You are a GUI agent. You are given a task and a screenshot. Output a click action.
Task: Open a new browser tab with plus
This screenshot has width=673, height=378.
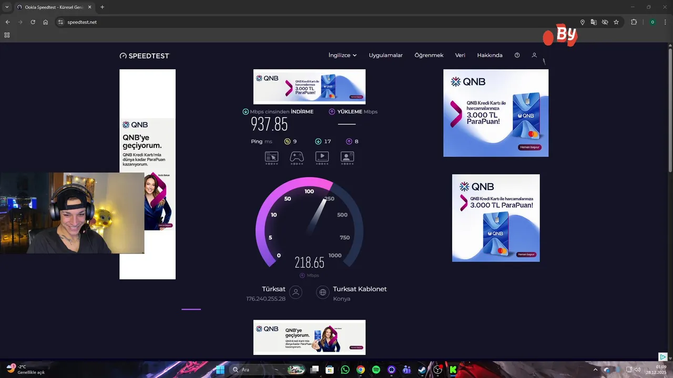[x=102, y=7]
